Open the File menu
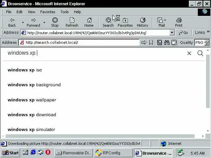The width and height of the screenshot is (211, 158). click(9, 12)
